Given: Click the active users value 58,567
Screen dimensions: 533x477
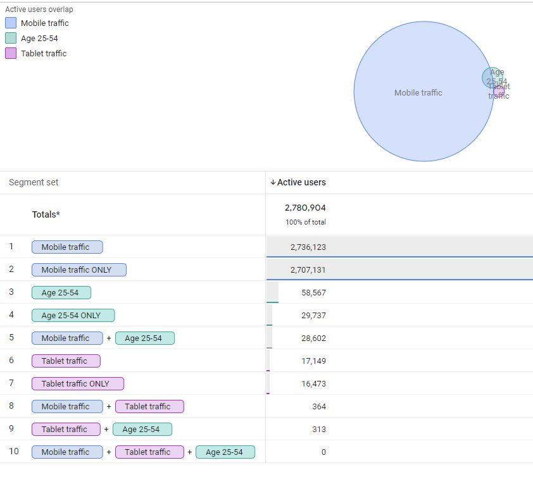Looking at the screenshot, I should tap(313, 292).
